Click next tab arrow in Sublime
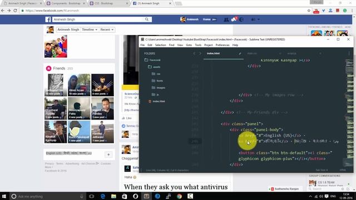This screenshot has height=200, width=356. point(200,53)
